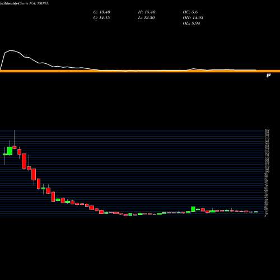Click the 'OL: 8.94' value
This screenshot has width=280, height=280.
192,24
